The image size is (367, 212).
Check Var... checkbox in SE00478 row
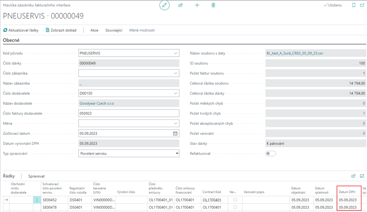pos(235,208)
